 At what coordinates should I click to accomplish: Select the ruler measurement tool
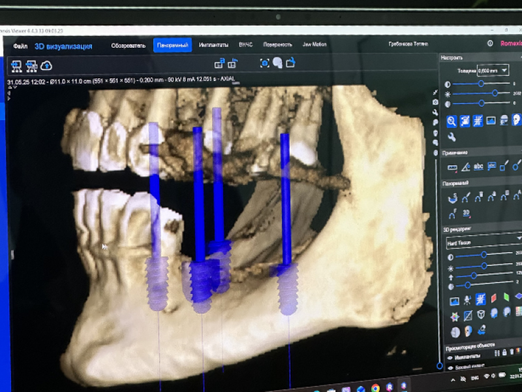tap(452, 167)
